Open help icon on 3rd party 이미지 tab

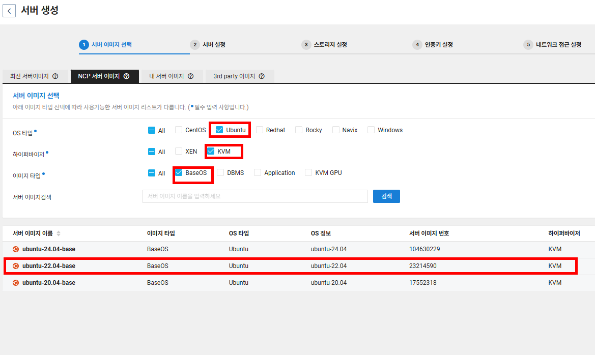tap(262, 76)
